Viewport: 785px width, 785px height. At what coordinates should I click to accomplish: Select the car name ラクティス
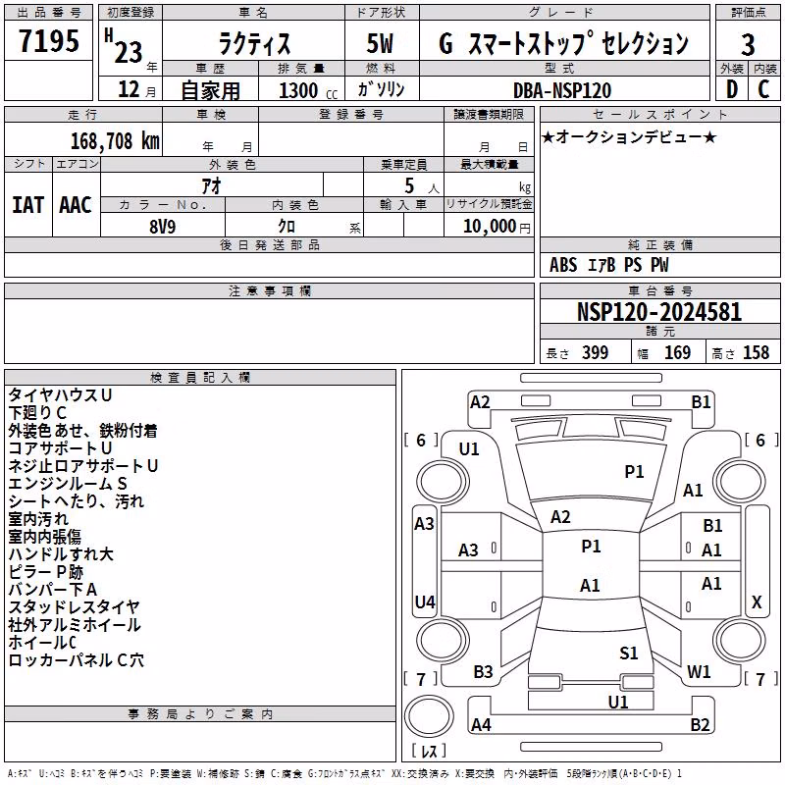click(x=254, y=42)
